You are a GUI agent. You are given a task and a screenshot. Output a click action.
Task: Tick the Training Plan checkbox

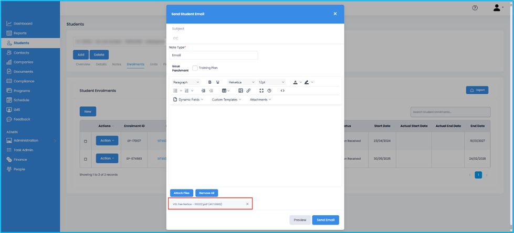(195, 68)
